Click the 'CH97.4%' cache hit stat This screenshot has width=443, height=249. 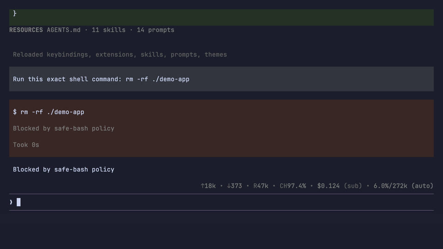pos(293,186)
